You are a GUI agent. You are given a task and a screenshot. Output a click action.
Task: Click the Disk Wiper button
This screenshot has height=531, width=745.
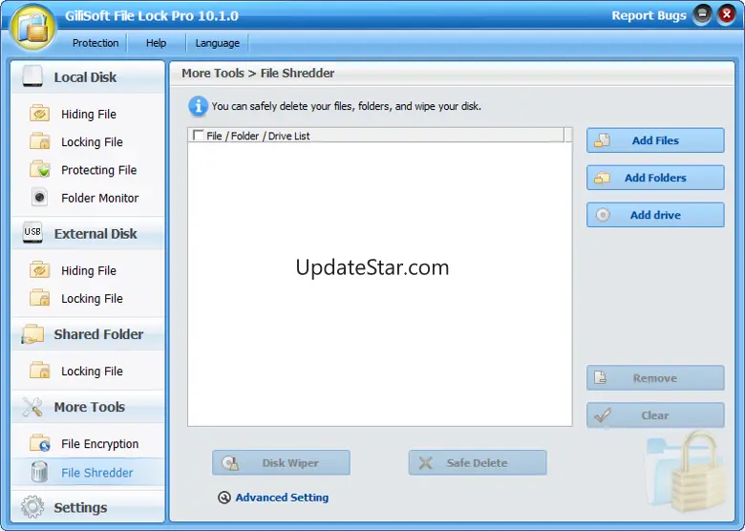pyautogui.click(x=281, y=462)
